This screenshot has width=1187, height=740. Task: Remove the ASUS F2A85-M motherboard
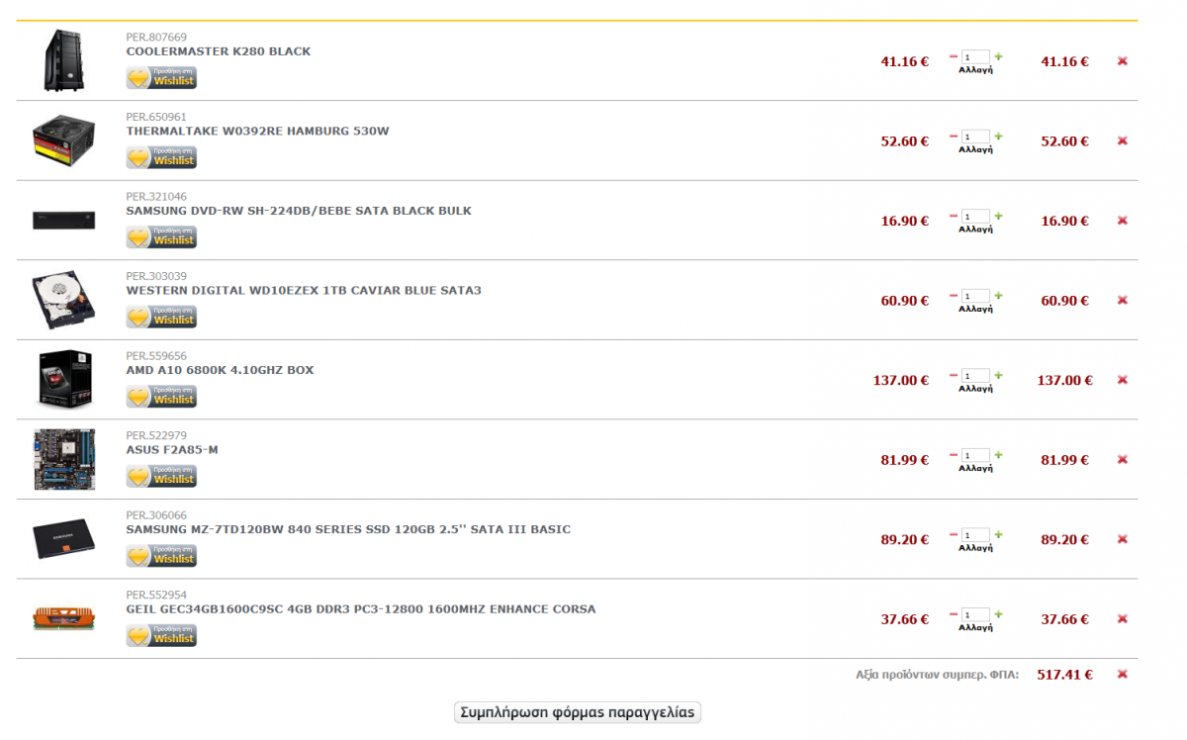click(x=1123, y=459)
